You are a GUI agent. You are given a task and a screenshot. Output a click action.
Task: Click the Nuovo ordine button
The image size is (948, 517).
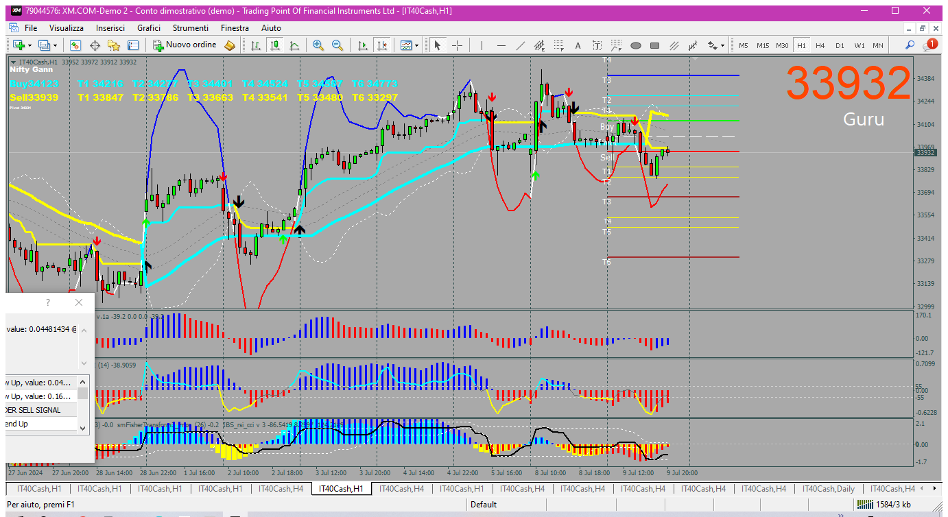coord(185,45)
